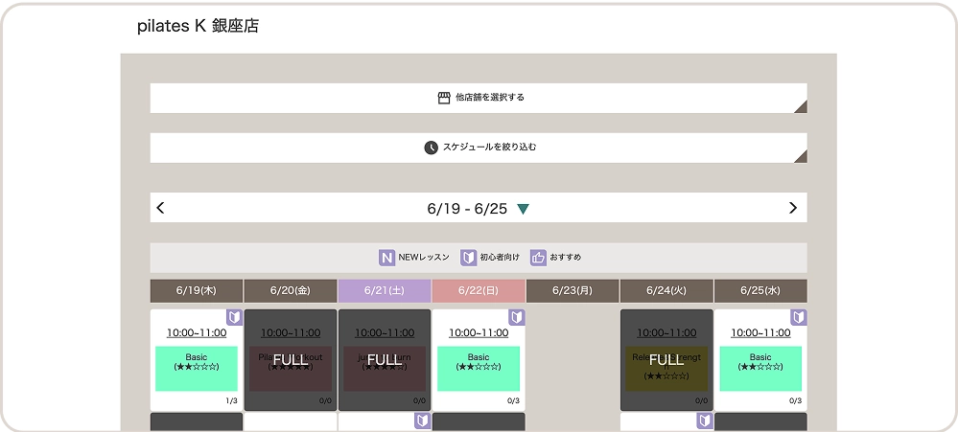
Task: Open week picker triangle next to 6/19 - 6/25
Action: (523, 209)
